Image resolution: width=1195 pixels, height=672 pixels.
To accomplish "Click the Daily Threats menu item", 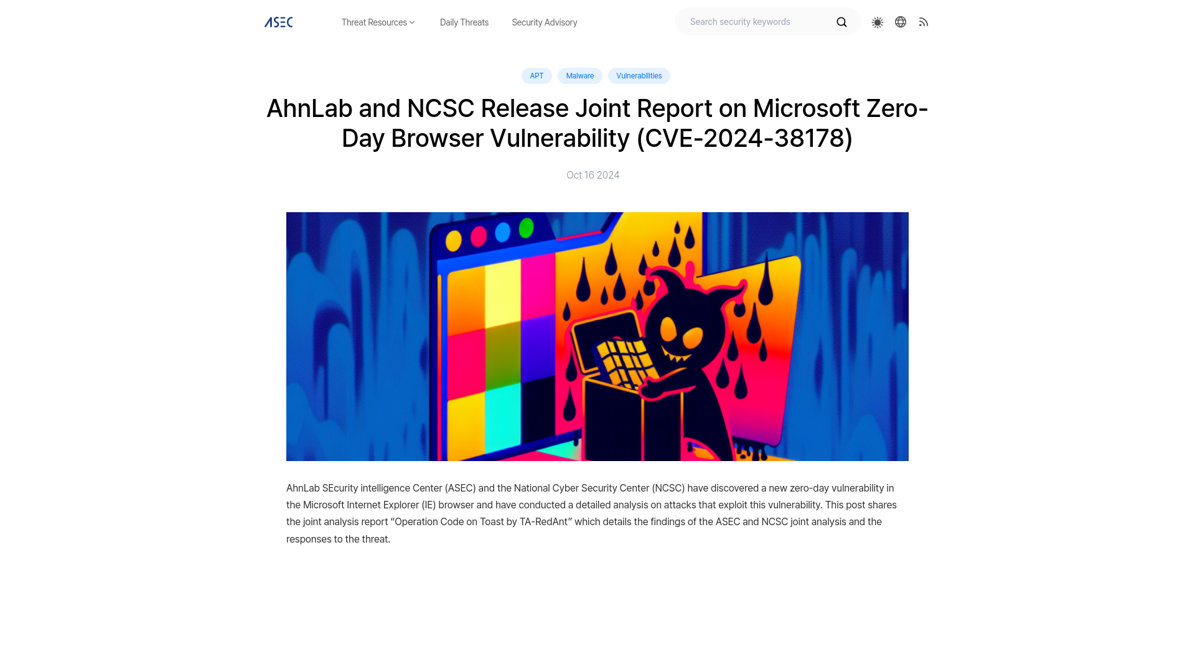I will coord(463,22).
